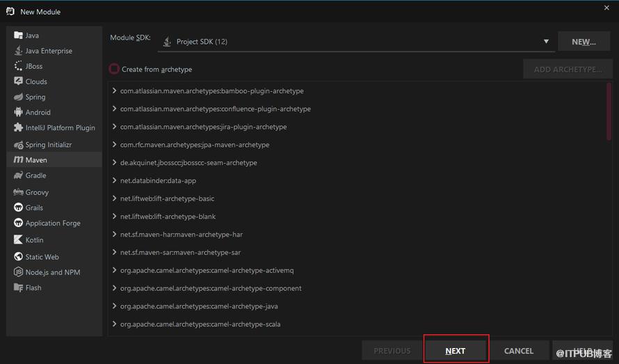The image size is (619, 364).
Task: Expand camel-archetype-scala node
Action: pos(114,324)
